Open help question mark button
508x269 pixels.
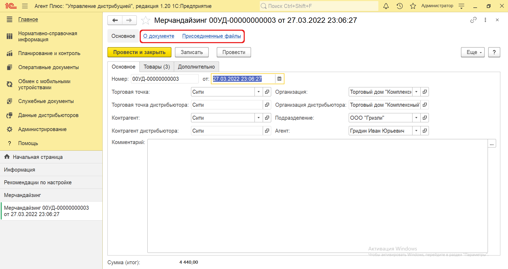[x=494, y=52]
